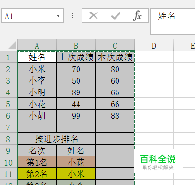Click merged cell 按进步排名
195x185 pixels.
tap(57, 139)
